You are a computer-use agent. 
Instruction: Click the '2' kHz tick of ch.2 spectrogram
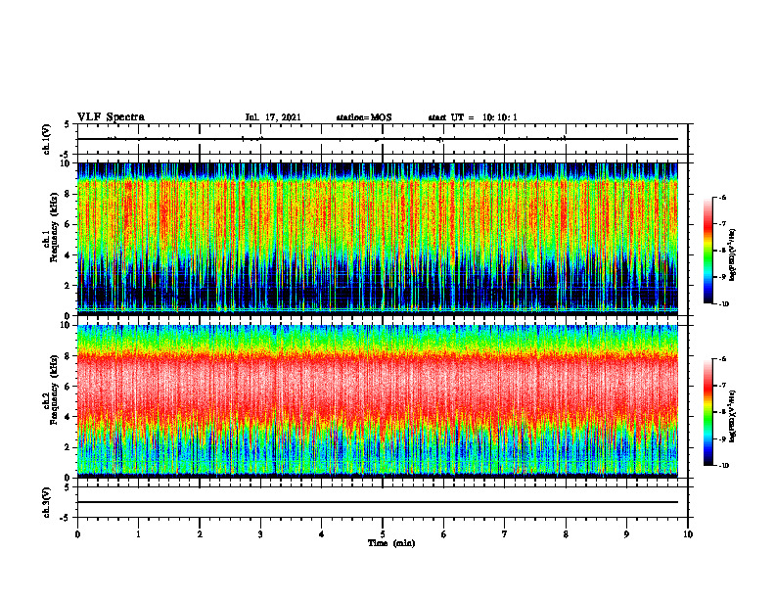point(68,447)
